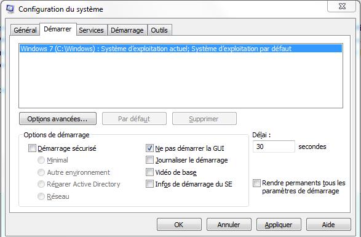Viewport: 361px width, 237px height.
Task: Close the Configuration du système dialog
Action: [x=342, y=6]
